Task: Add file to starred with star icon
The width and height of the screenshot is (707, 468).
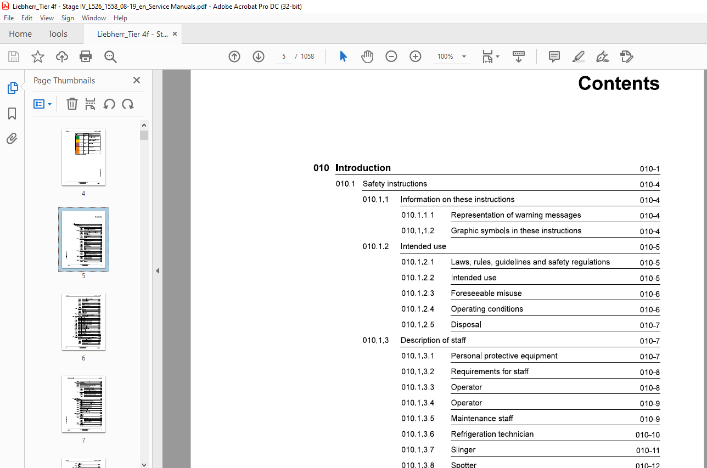Action: pos(38,57)
